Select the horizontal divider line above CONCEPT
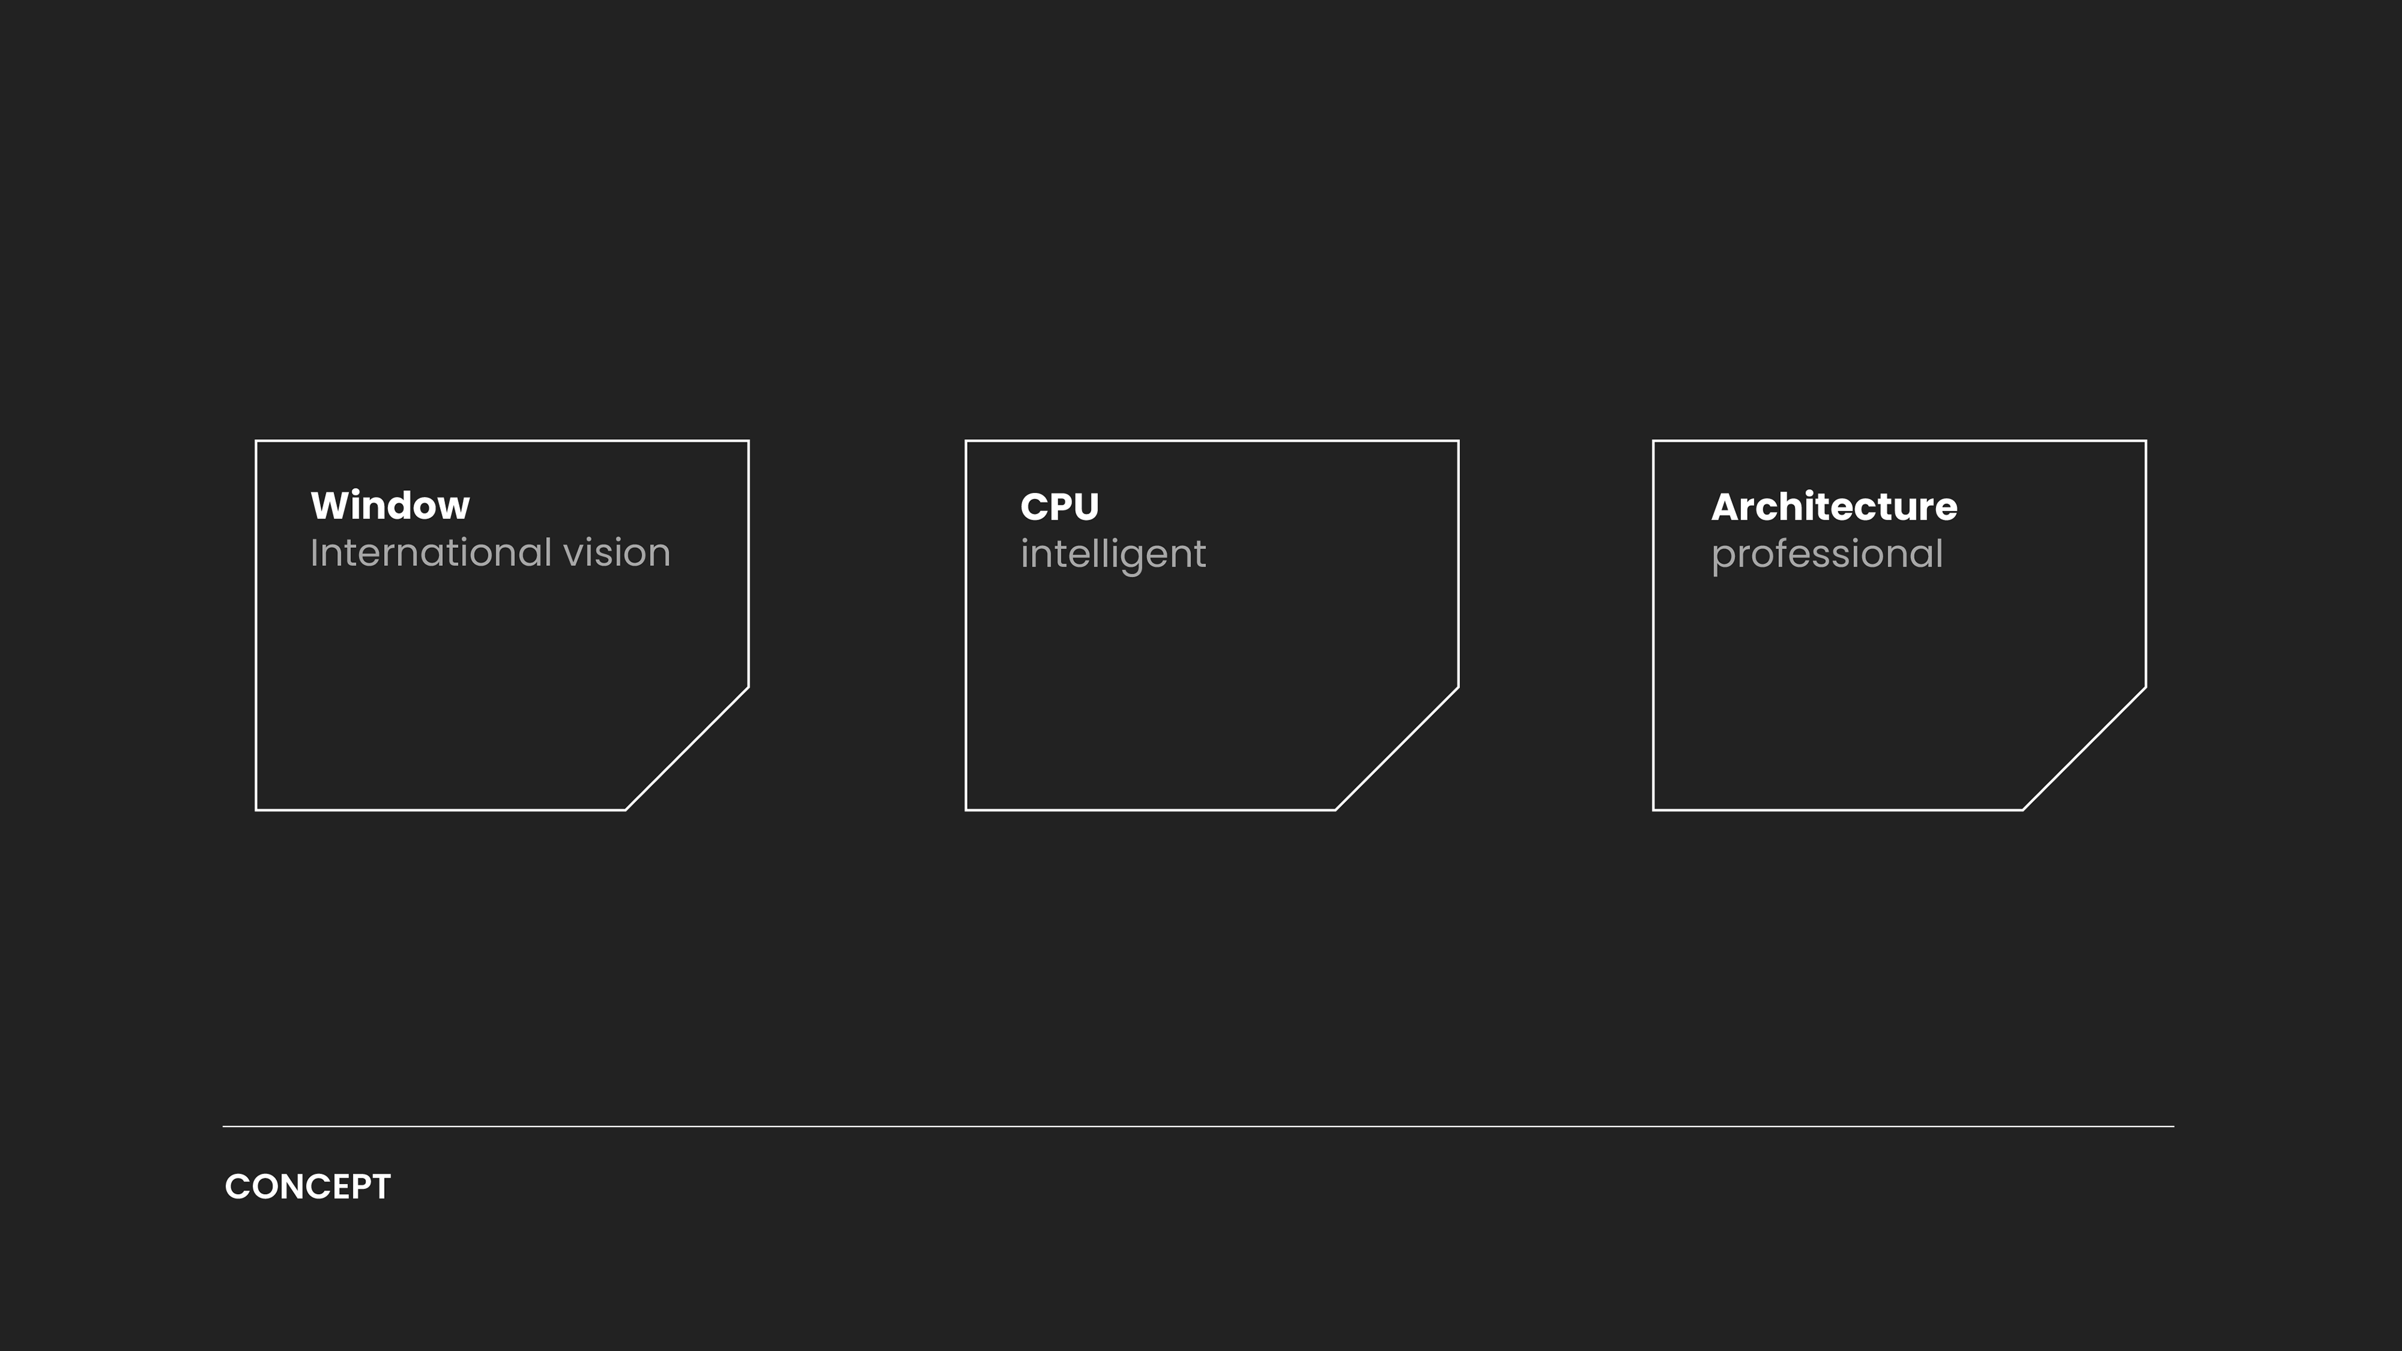The width and height of the screenshot is (2402, 1351). point(1198,1126)
